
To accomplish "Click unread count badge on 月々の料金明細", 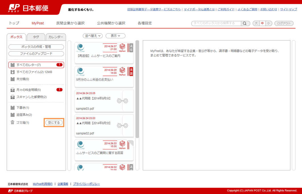I will pos(59,89).
